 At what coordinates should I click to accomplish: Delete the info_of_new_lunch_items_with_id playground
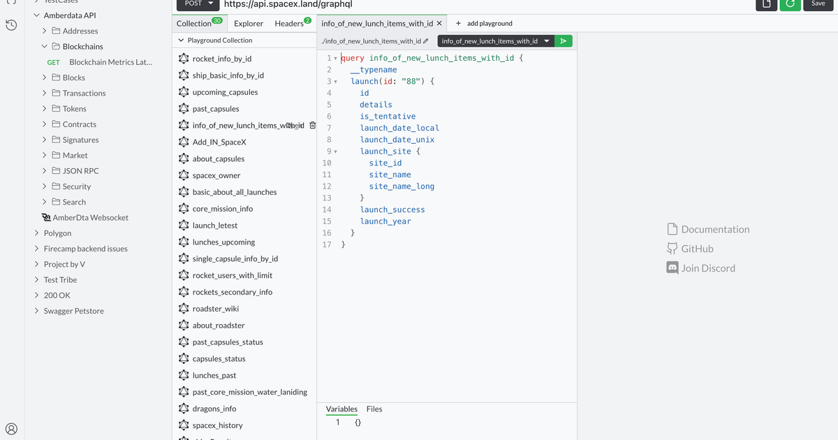[x=312, y=126]
